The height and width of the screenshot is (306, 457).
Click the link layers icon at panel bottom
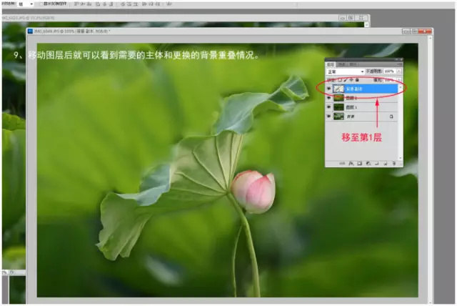(342, 163)
